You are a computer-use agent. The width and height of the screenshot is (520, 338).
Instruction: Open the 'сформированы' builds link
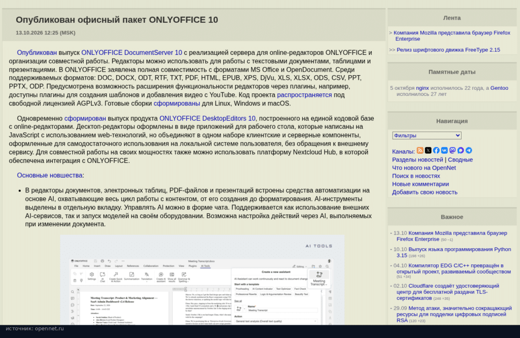[x=177, y=104]
